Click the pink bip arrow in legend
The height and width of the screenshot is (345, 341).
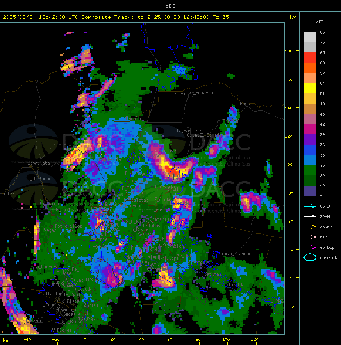(x=310, y=237)
